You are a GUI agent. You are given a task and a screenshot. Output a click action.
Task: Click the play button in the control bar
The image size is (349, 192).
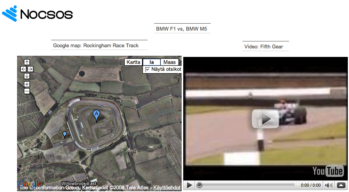pos(189,185)
